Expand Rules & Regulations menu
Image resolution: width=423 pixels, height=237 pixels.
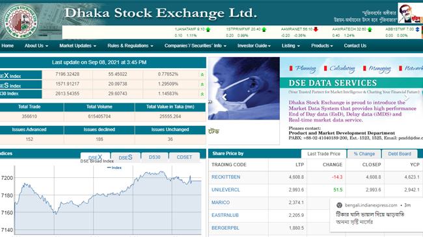[x=130, y=46]
